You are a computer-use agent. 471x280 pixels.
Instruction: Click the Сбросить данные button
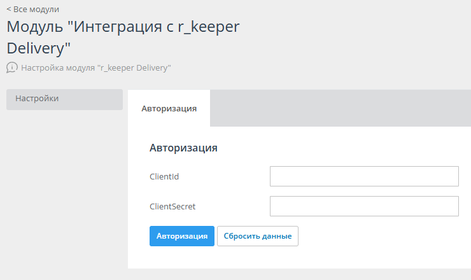coord(258,236)
